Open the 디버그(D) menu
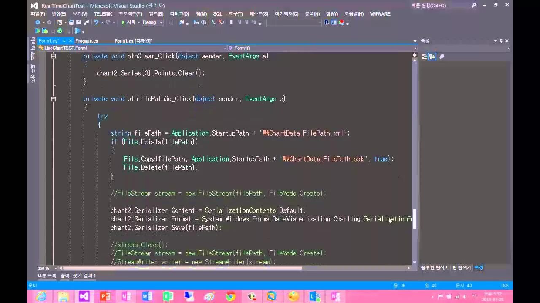The image size is (540, 303). pos(178,14)
